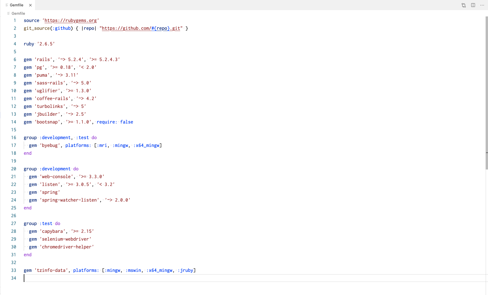
Task: Click the vertical scrollbar thumb
Action: 487,93
